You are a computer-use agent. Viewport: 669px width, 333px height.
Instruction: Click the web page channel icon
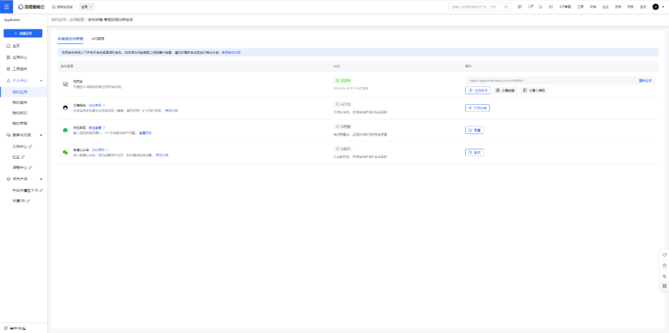click(x=65, y=84)
